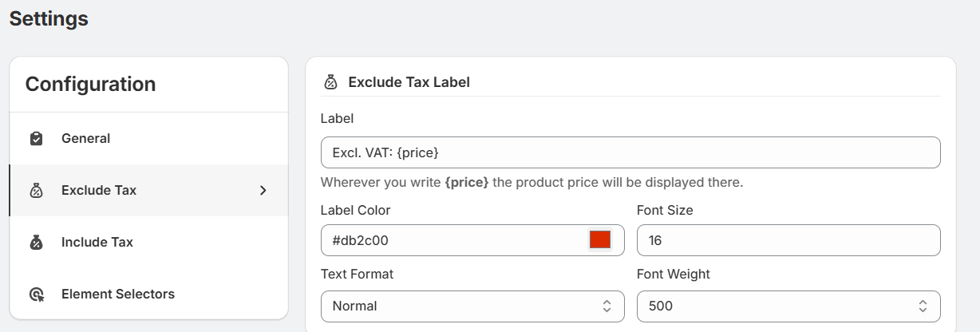Select the Exclude Tax menu item
The width and height of the screenshot is (980, 332).
(99, 191)
